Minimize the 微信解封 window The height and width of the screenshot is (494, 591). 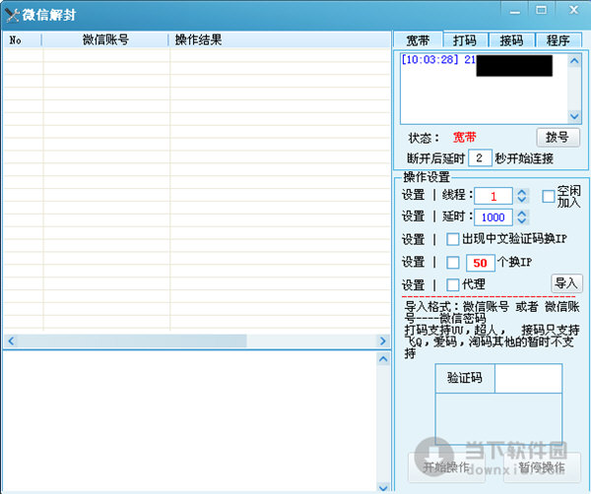pos(514,10)
